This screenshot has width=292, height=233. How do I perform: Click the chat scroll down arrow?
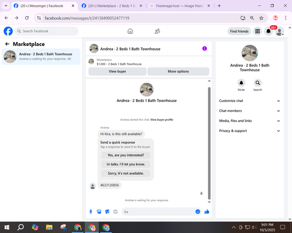209,202
